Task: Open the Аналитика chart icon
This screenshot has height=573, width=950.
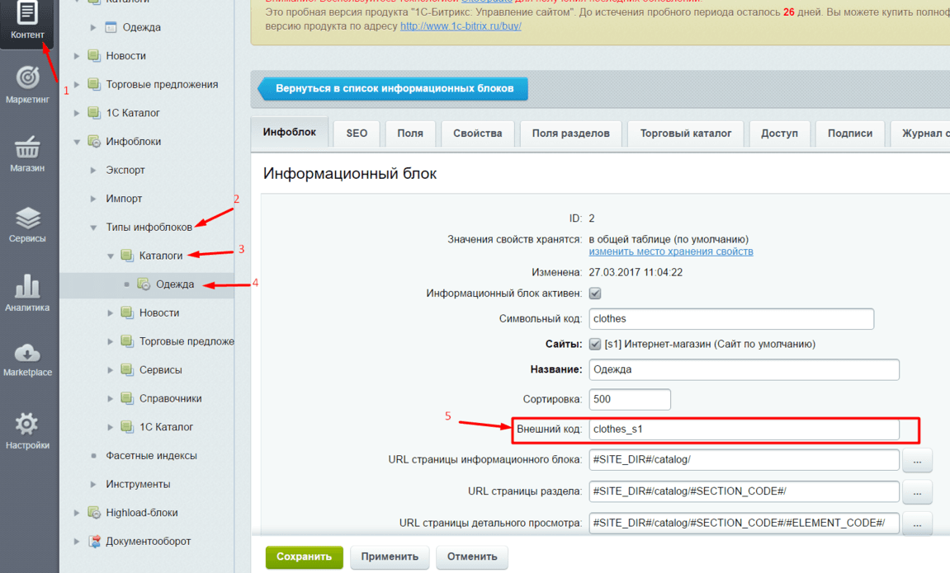Action: click(27, 287)
